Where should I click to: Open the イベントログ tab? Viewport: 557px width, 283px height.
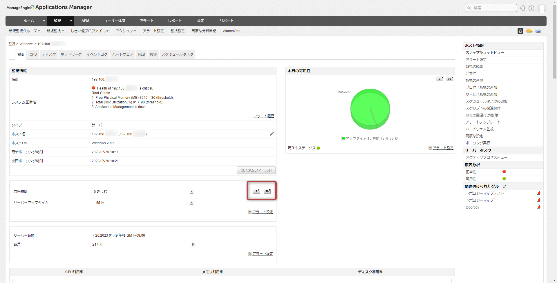(x=97, y=54)
